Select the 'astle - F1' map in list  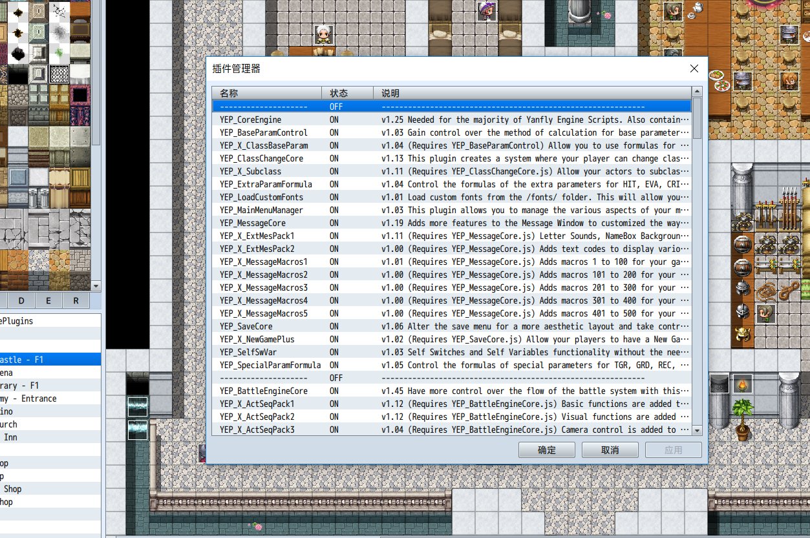[50, 360]
